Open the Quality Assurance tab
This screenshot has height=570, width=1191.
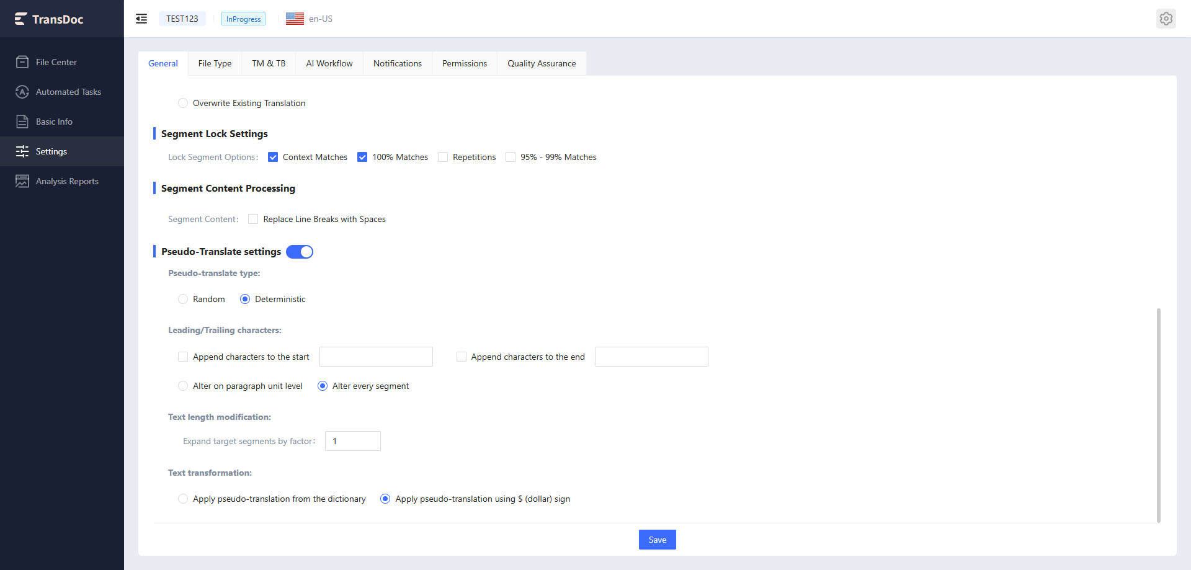click(x=542, y=63)
